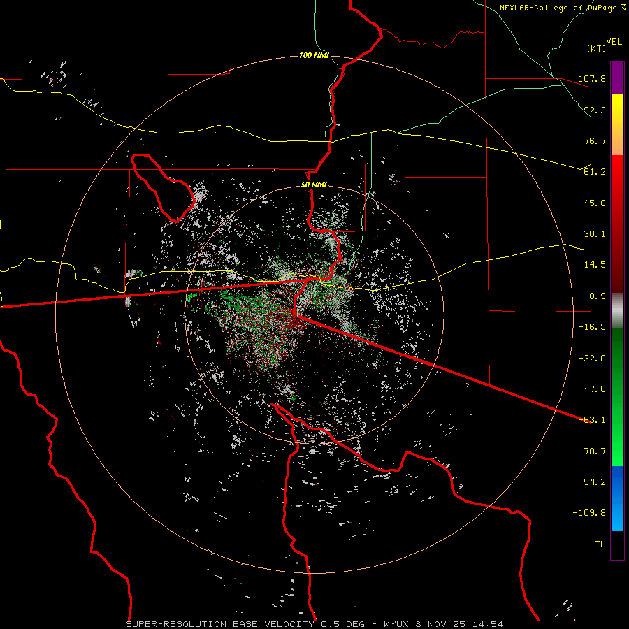Click the gray near-zero segment of color bar
Image resolution: width=629 pixels, height=629 pixels.
point(617,311)
